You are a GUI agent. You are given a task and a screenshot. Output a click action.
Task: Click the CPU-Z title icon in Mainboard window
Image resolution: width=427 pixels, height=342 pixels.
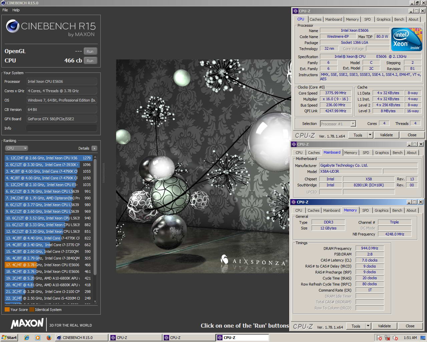tap(294, 144)
